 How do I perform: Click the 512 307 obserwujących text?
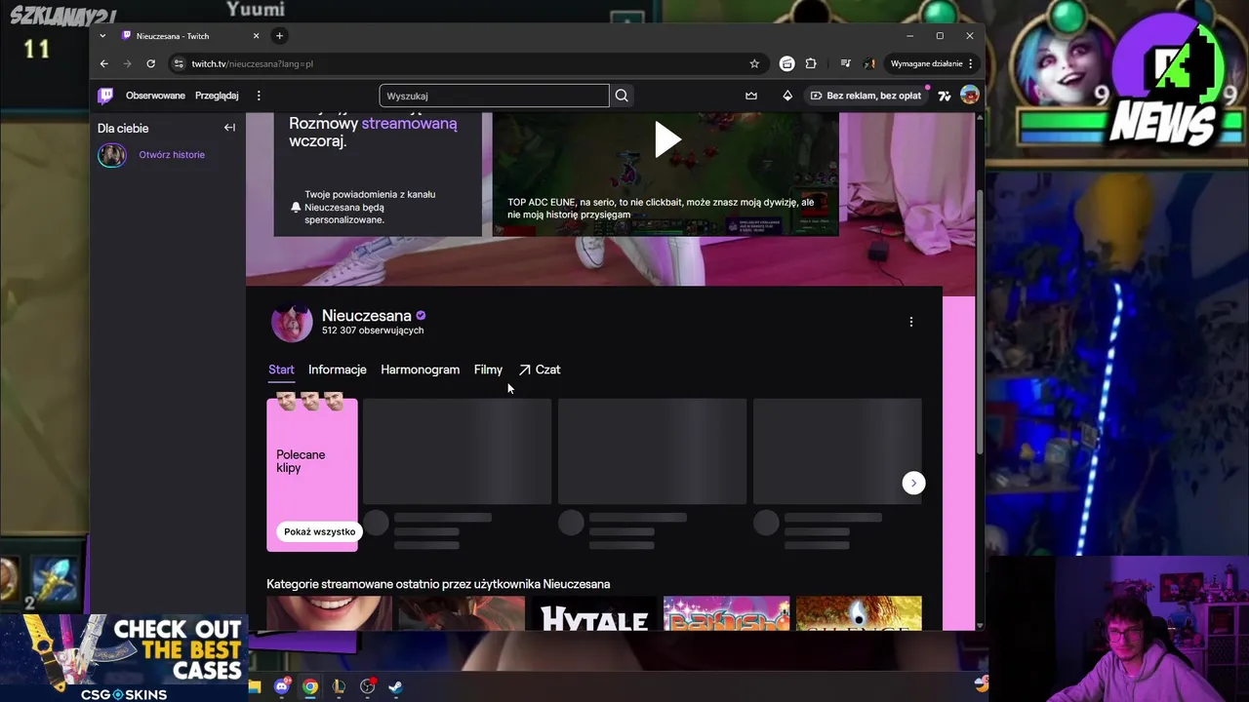coord(373,331)
